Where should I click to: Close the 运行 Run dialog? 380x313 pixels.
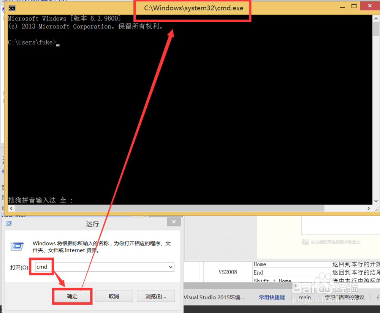click(x=174, y=222)
